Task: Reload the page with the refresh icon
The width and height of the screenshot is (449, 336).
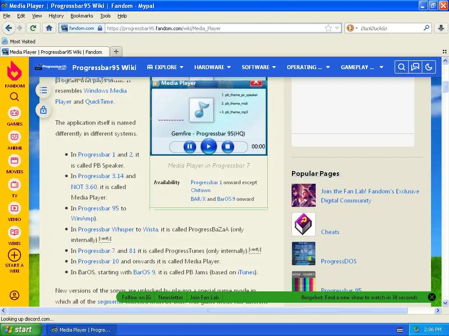Action: click(33, 28)
